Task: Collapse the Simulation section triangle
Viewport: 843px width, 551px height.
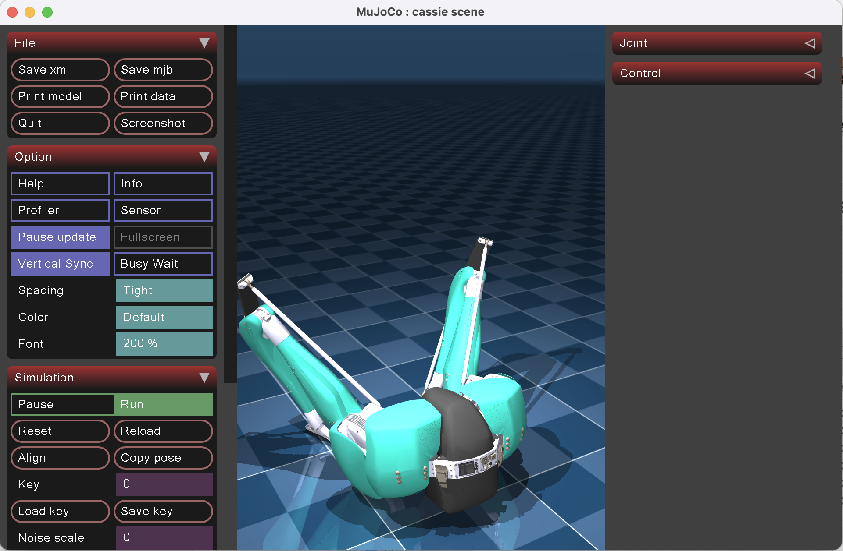Action: tap(204, 378)
